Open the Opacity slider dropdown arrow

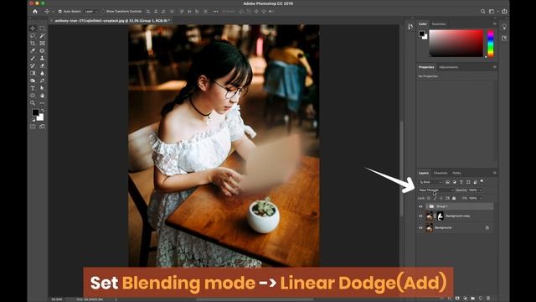[481, 190]
